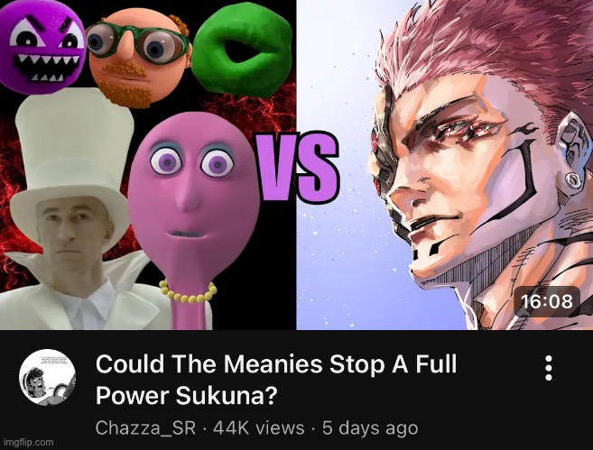Click the imgflip.com watermark
The image size is (593, 450).
click(27, 442)
